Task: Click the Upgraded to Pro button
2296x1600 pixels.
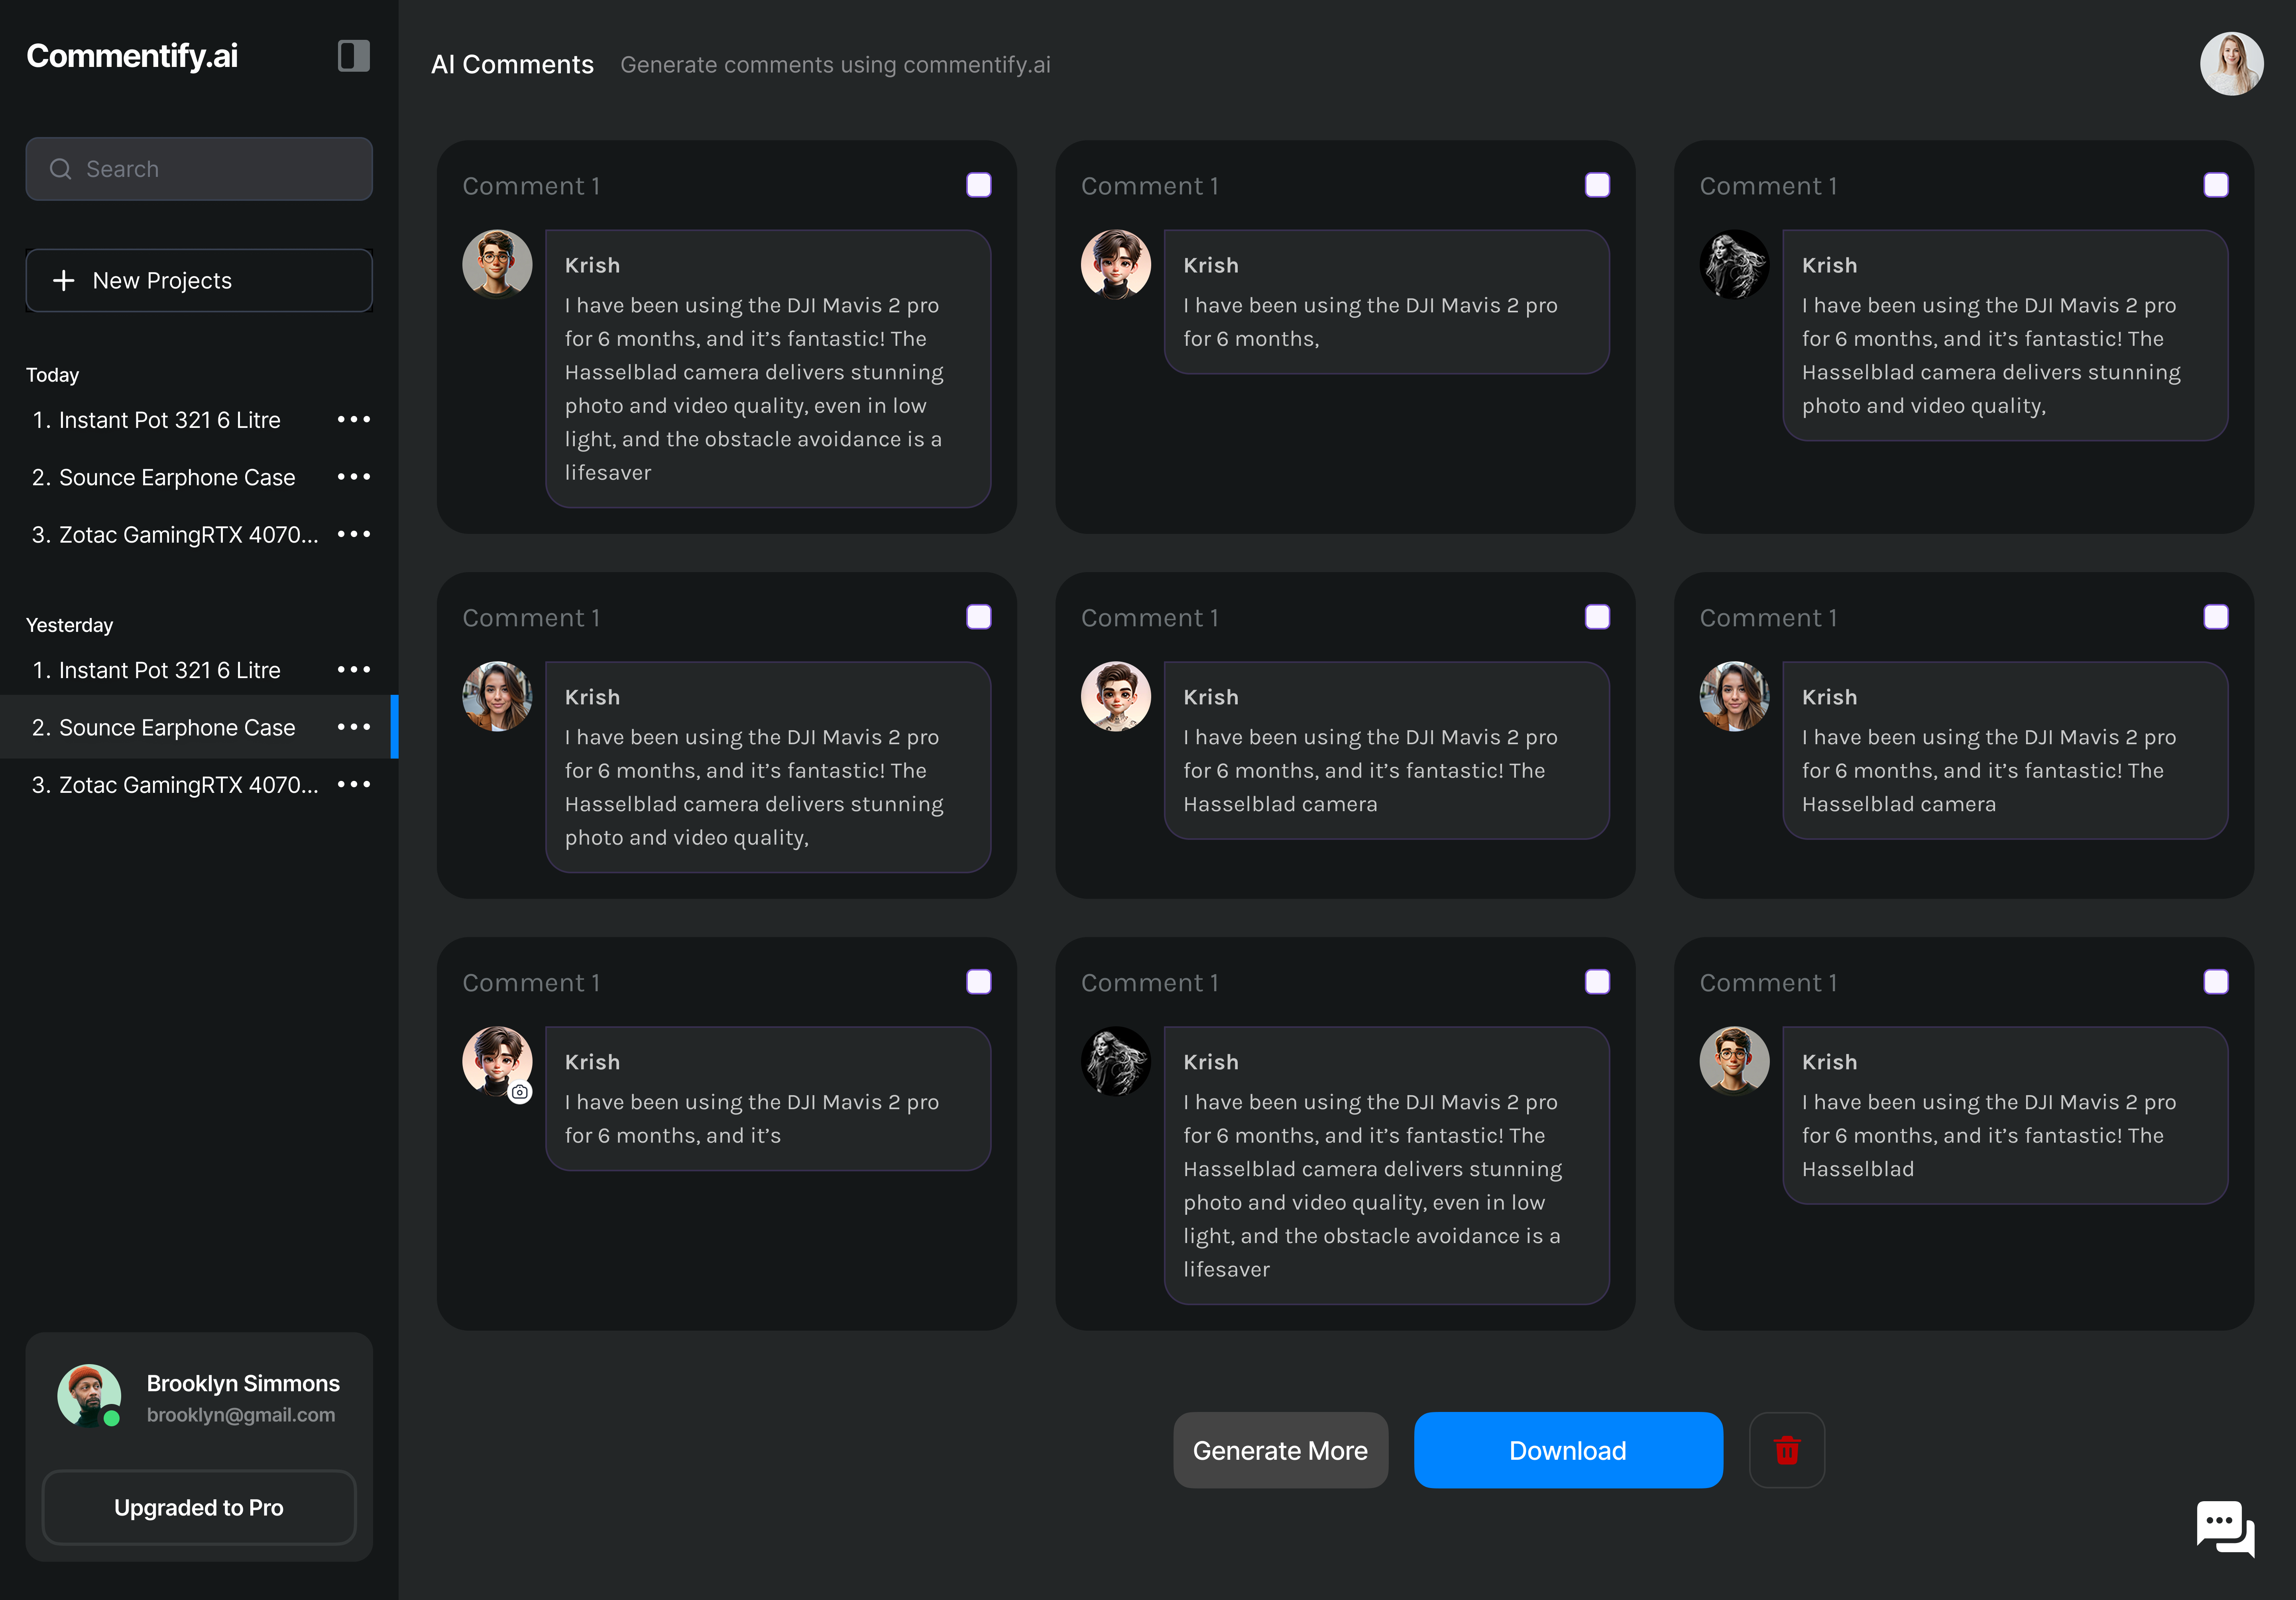Action: coord(199,1507)
